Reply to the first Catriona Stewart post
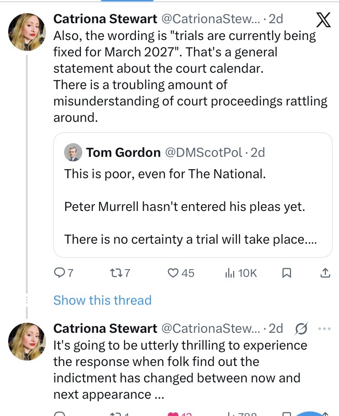 pyautogui.click(x=60, y=273)
